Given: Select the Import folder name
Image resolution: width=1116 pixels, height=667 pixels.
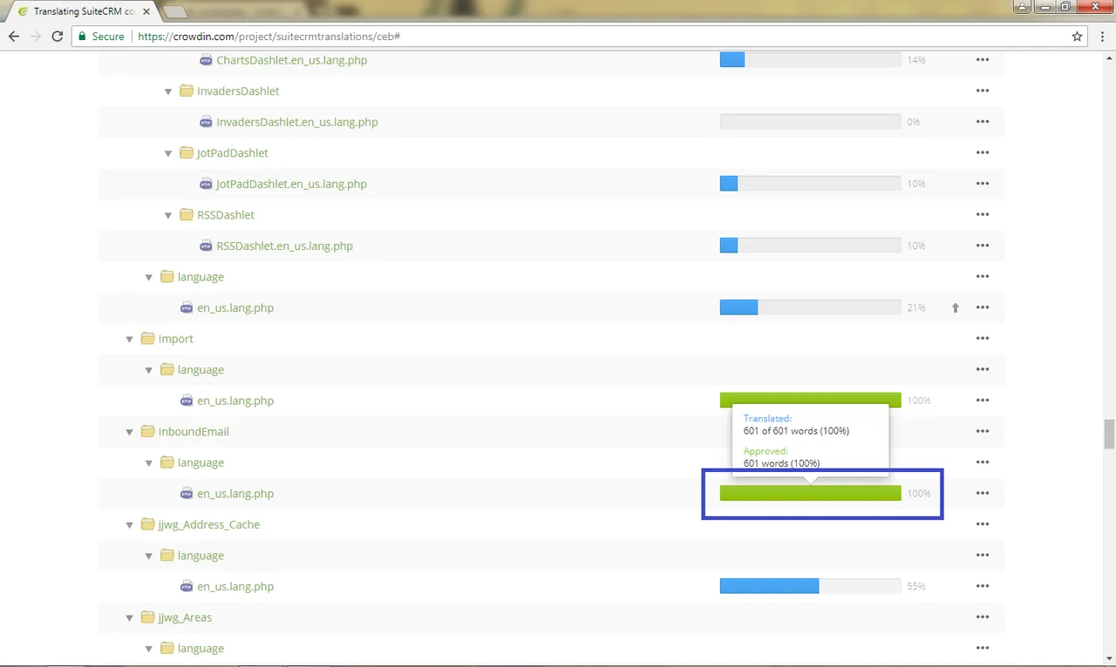Looking at the screenshot, I should (176, 339).
